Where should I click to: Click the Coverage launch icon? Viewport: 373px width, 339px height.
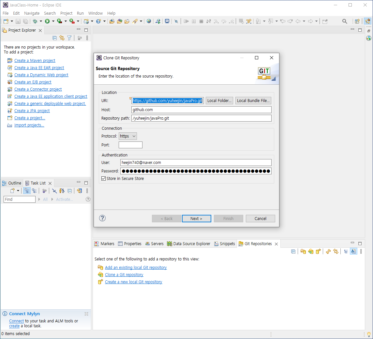coord(59,22)
